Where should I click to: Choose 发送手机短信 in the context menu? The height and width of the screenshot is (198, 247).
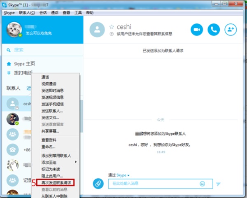tap(56, 104)
